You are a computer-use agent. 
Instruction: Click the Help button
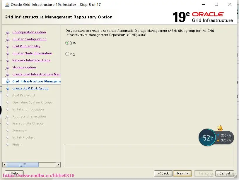pos(14,173)
